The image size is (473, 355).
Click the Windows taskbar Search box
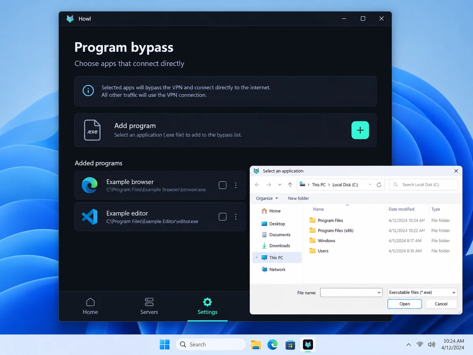coord(211,344)
